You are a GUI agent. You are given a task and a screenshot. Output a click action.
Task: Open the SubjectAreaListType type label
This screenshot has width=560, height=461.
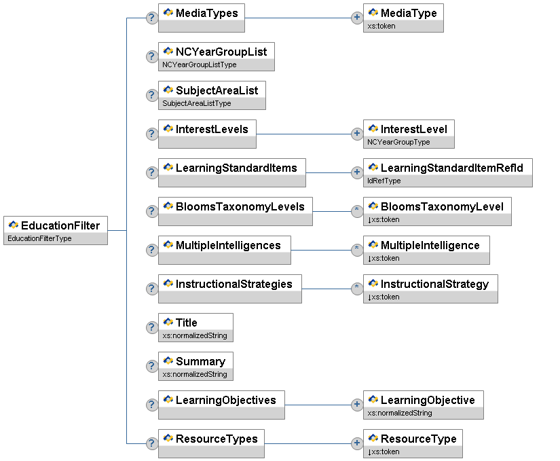pyautogui.click(x=197, y=104)
